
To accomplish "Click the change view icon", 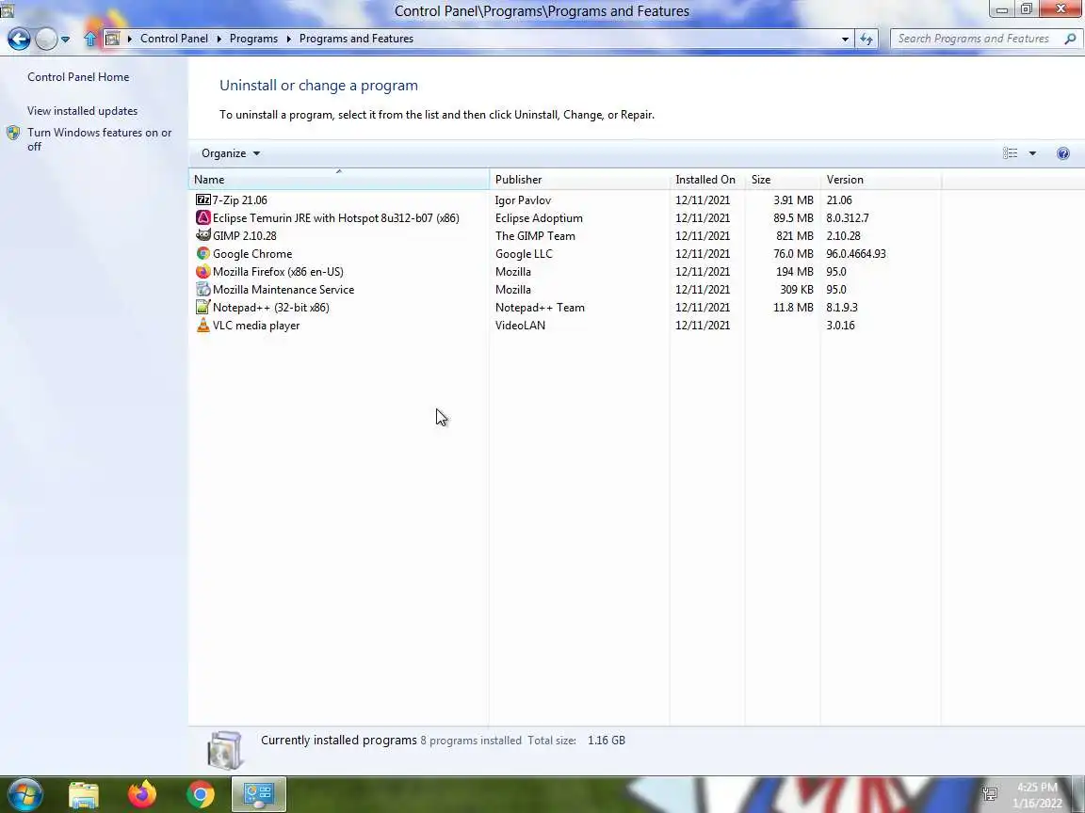I will (x=1011, y=153).
